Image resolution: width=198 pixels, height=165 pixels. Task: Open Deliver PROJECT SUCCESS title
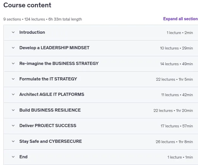(x=48, y=126)
